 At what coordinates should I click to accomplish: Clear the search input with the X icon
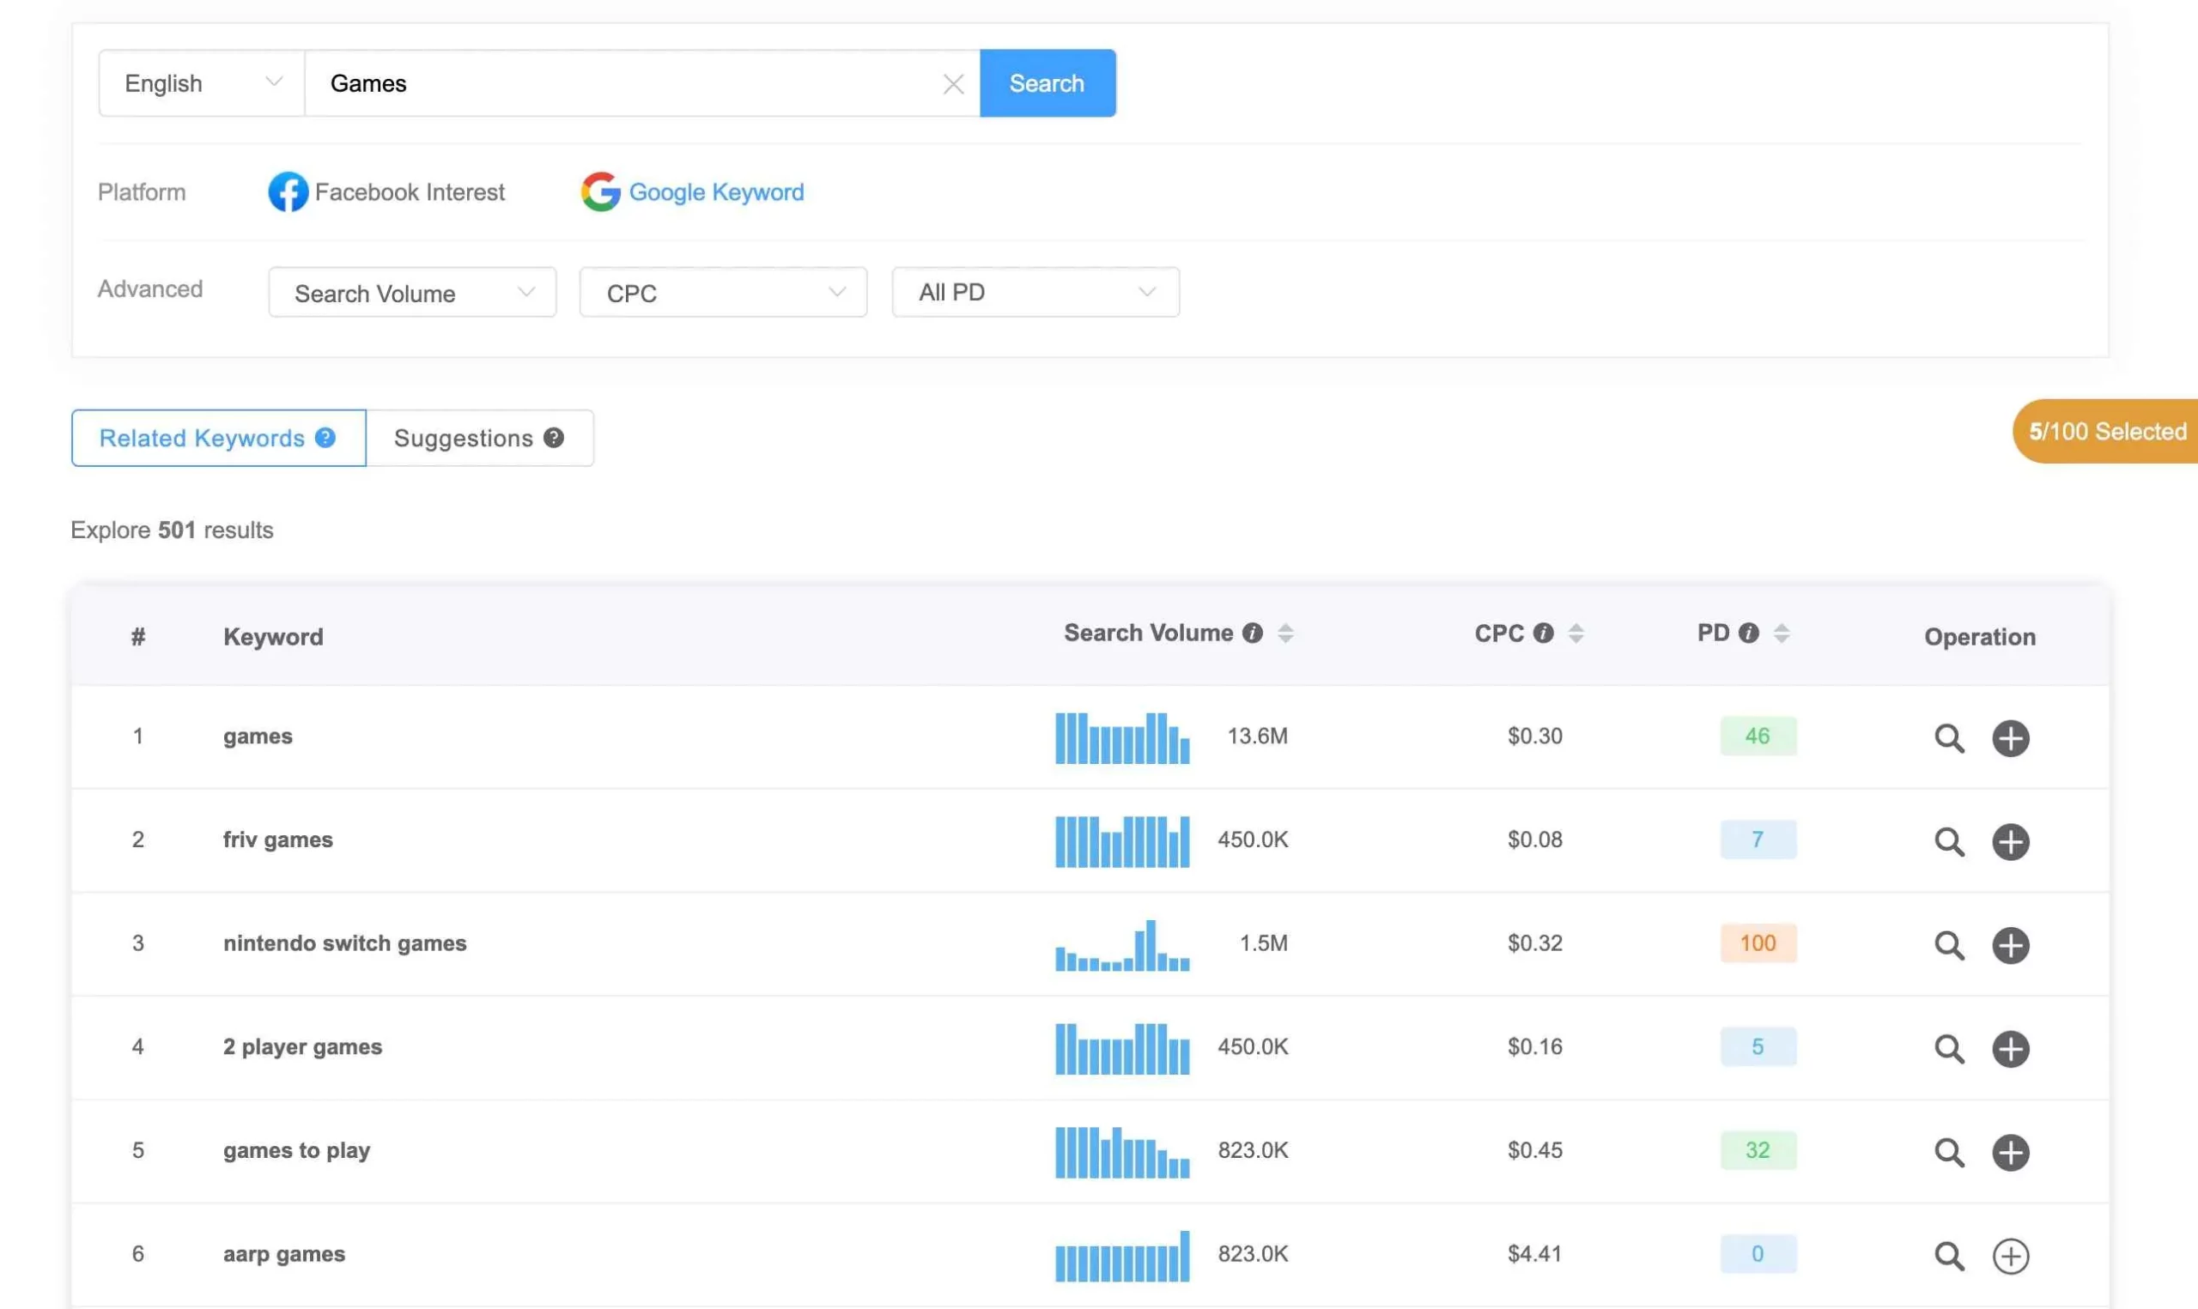(x=953, y=83)
